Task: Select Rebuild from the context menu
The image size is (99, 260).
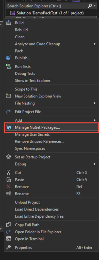Action: (x=21, y=30)
